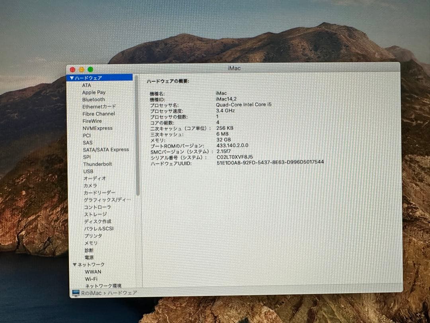The width and height of the screenshot is (430, 323).
Task: Select Wi-Fi under the network section
Action: 92,279
